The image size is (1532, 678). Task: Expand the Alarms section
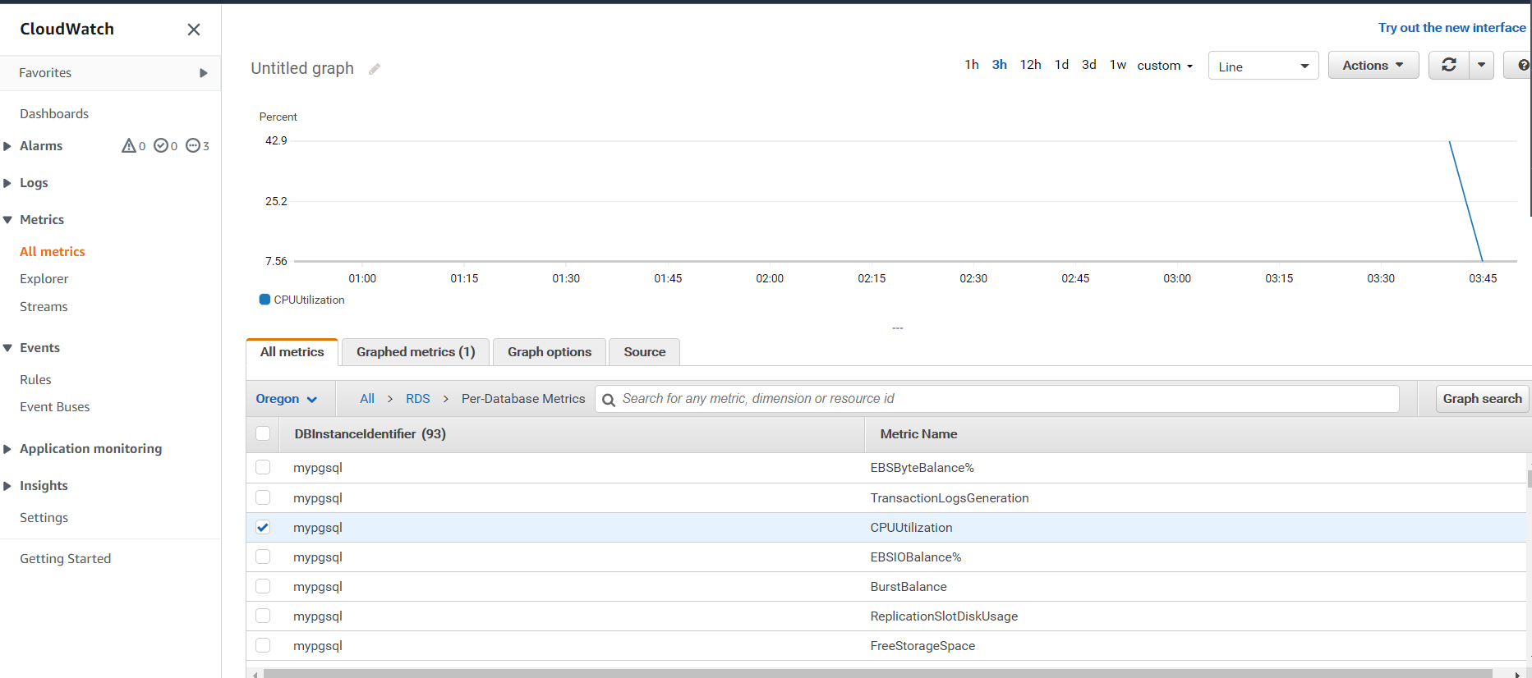tap(7, 146)
